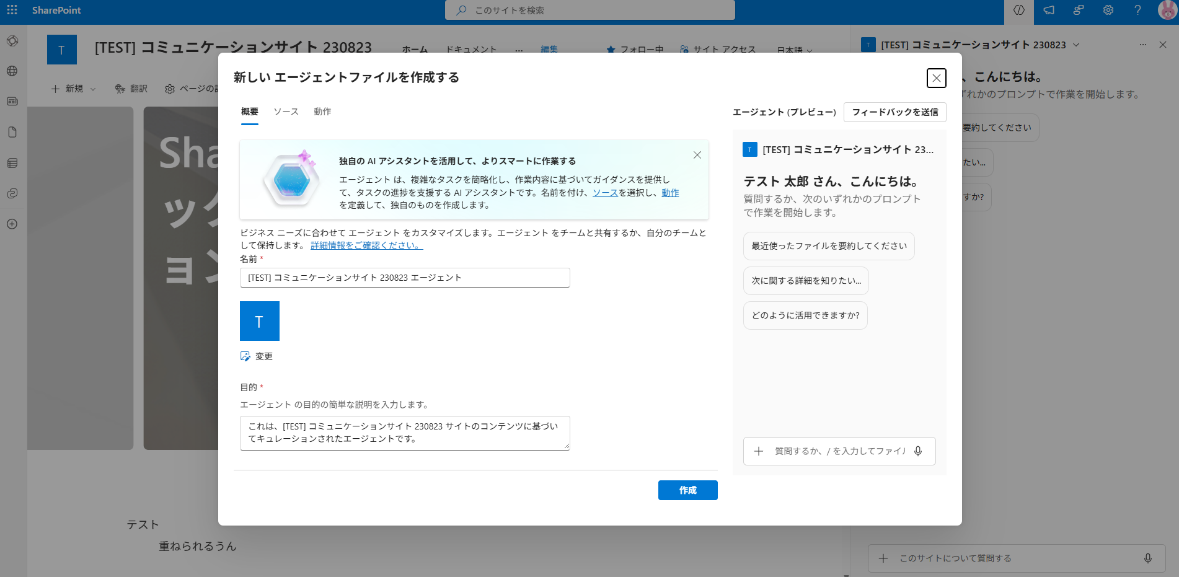Select prompt 最近使ったファイルを要約してください

point(828,246)
